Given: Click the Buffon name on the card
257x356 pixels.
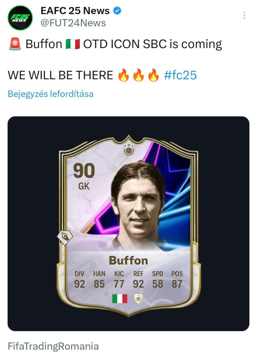Looking at the screenshot, I should click(x=128, y=260).
